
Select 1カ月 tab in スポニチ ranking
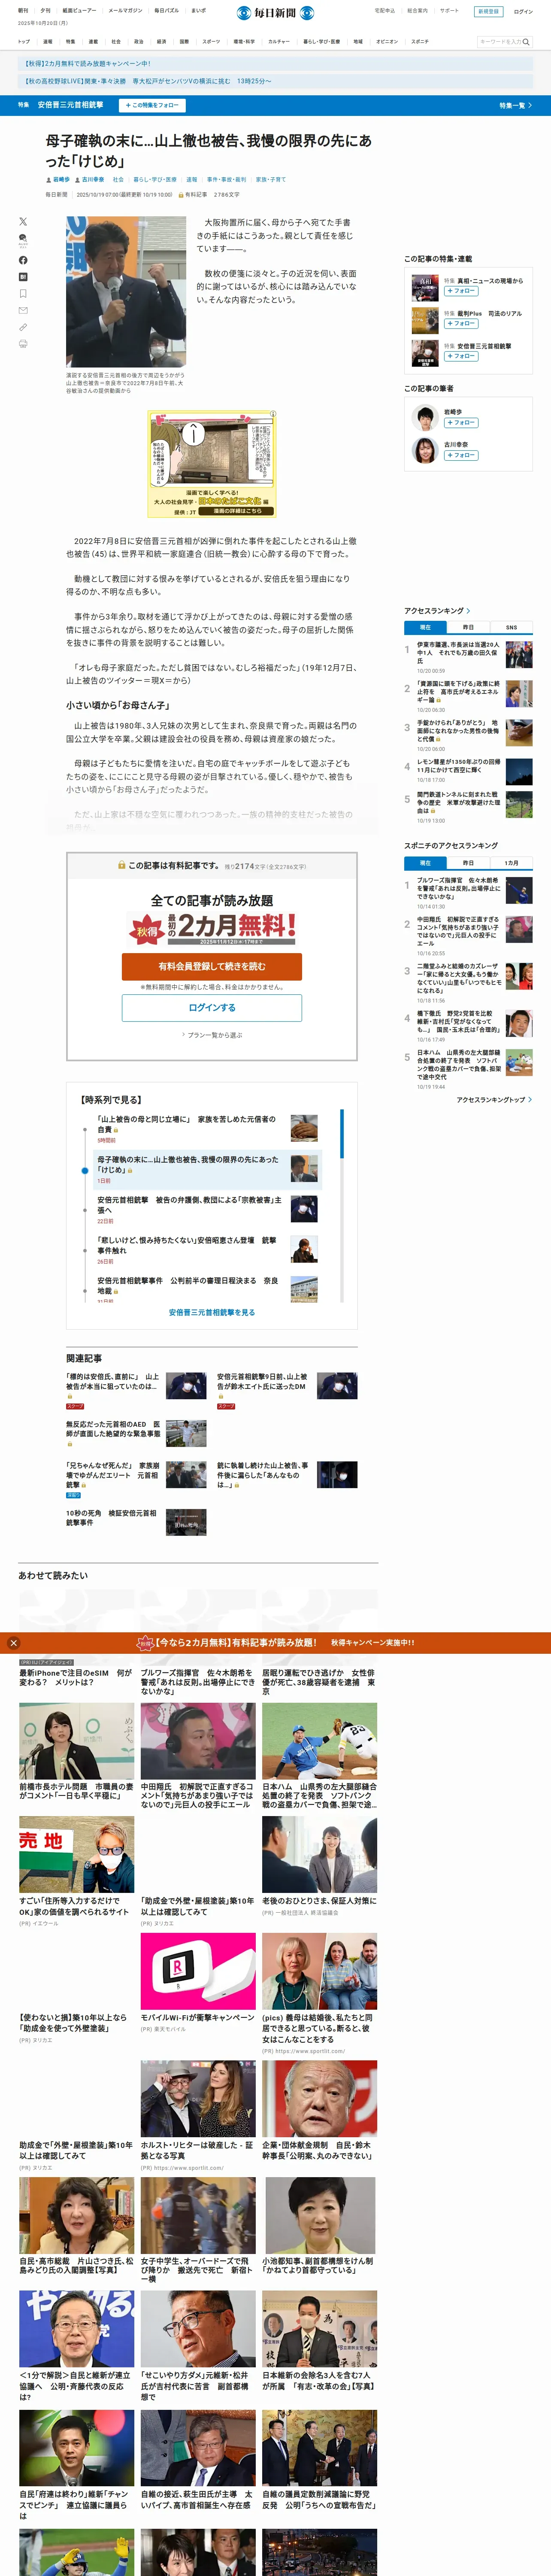pos(511,862)
